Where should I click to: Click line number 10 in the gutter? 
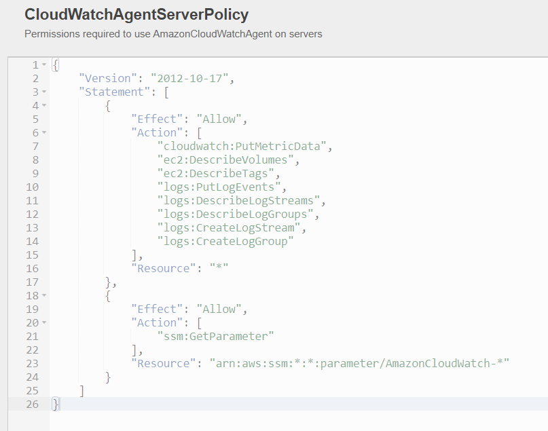coord(32,187)
